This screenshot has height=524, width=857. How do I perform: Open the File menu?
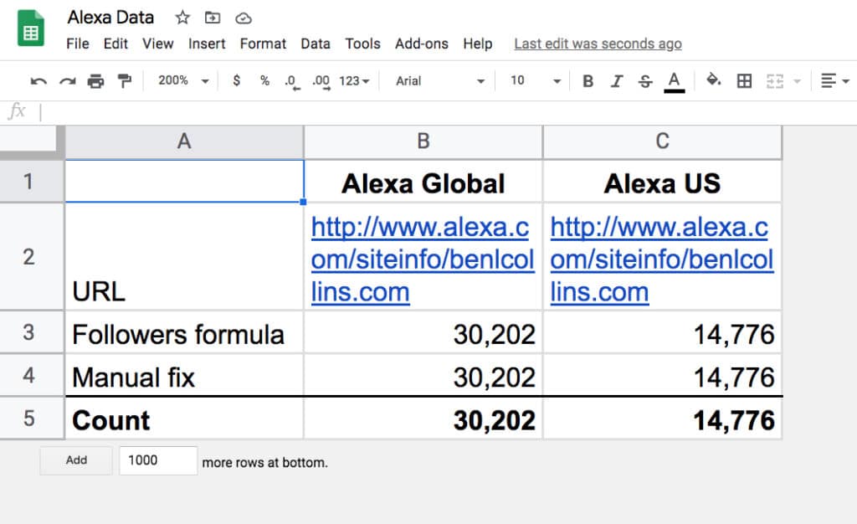[78, 44]
